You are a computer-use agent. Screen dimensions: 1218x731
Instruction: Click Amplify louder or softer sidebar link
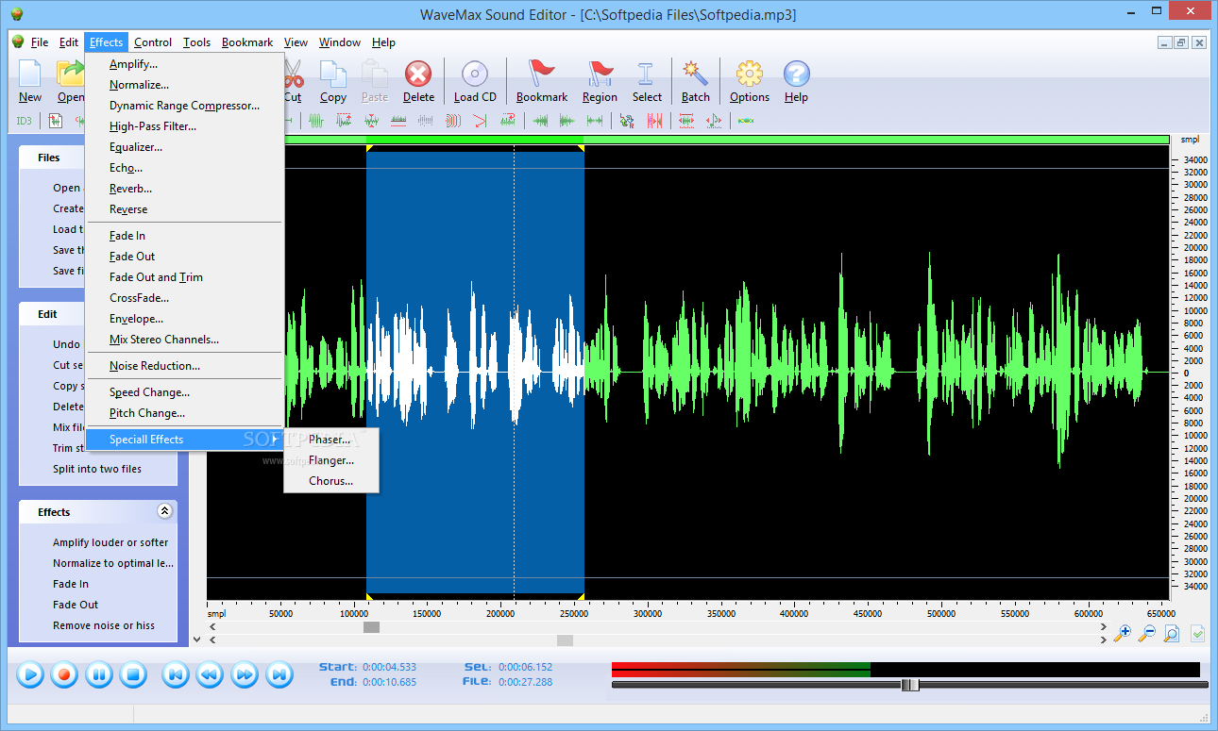pyautogui.click(x=110, y=542)
